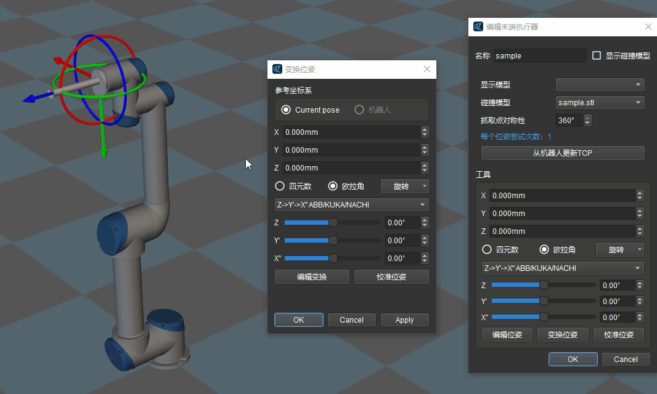The height and width of the screenshot is (394, 657).
Task: Click the stepper arrows for 抓取点对称性
Action: coord(587,120)
